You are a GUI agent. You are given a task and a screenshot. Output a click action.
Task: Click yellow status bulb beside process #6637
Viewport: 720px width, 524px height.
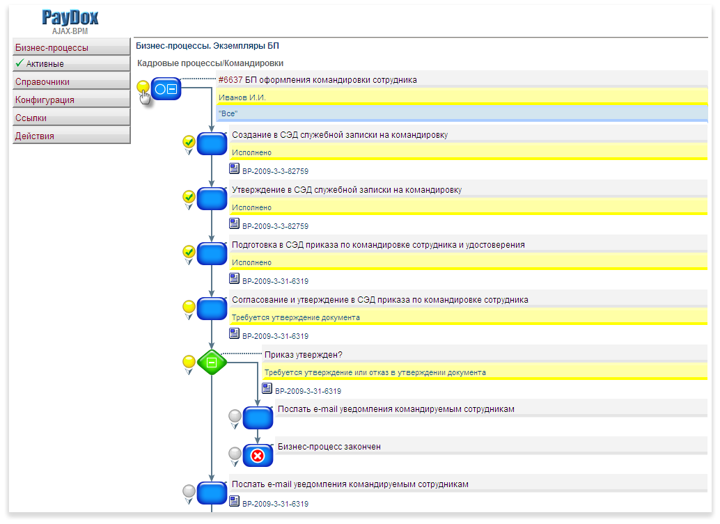143,86
